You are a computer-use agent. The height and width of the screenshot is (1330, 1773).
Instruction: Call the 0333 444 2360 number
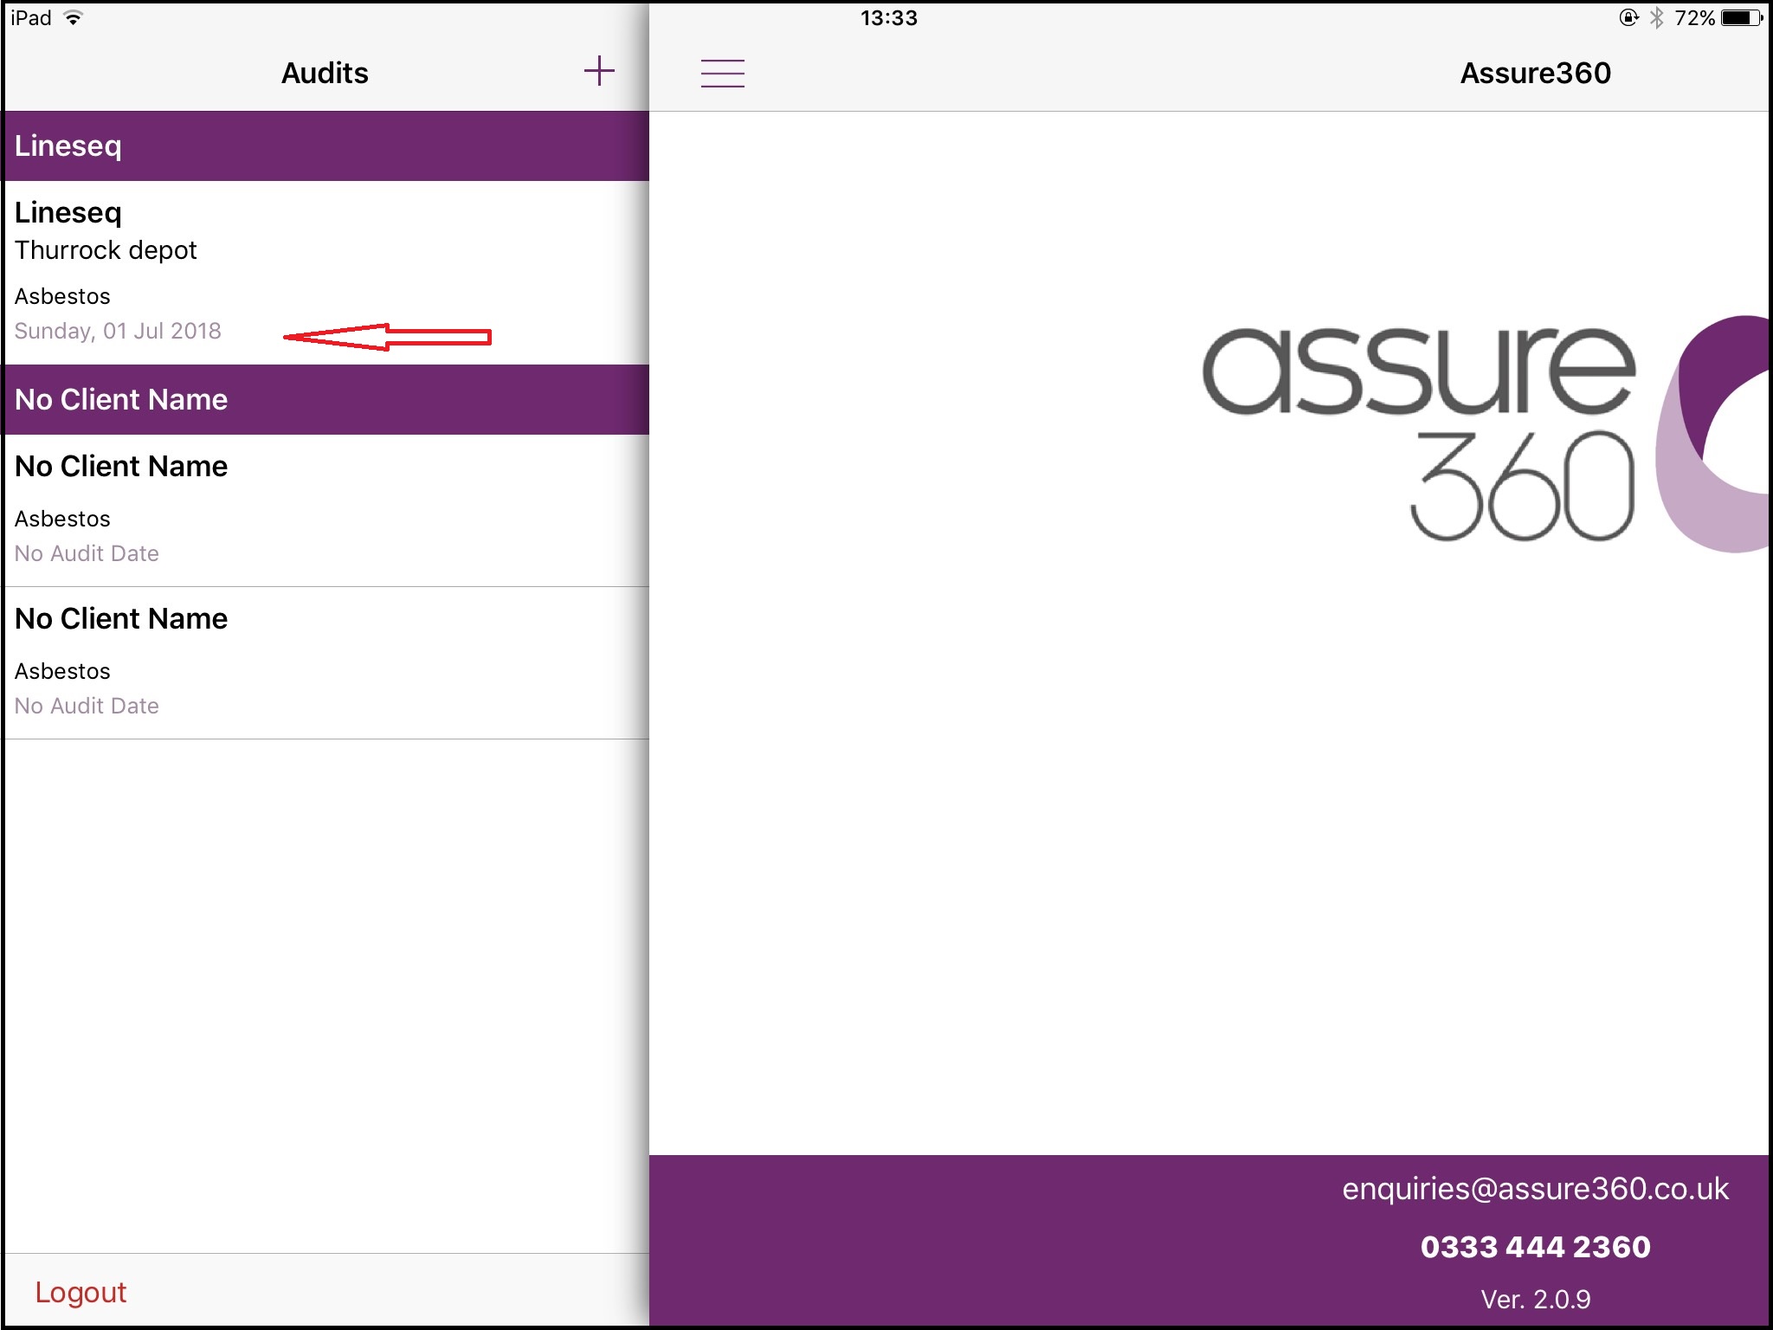1534,1246
